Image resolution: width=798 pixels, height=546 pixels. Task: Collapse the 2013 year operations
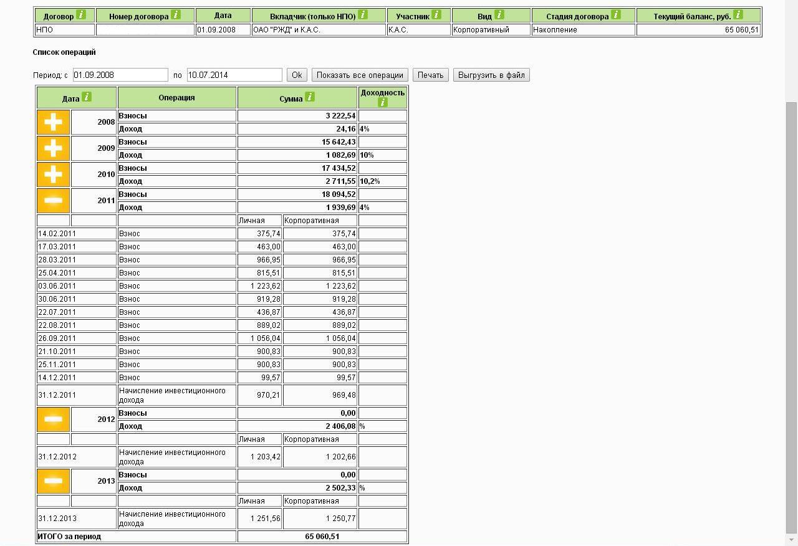tap(53, 481)
